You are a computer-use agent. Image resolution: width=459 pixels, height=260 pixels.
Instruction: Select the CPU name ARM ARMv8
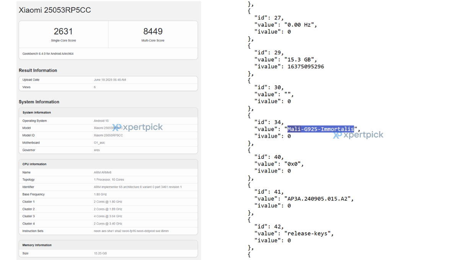coord(102,172)
